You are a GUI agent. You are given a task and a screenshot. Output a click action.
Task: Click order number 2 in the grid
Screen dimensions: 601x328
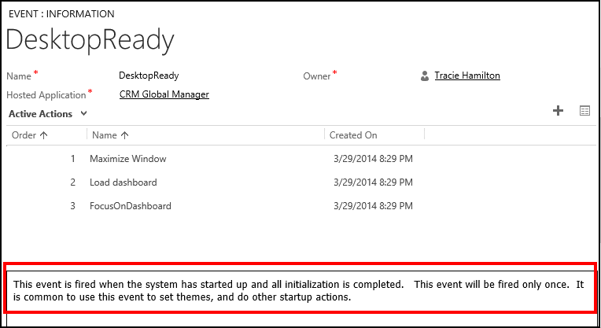pyautogui.click(x=72, y=182)
